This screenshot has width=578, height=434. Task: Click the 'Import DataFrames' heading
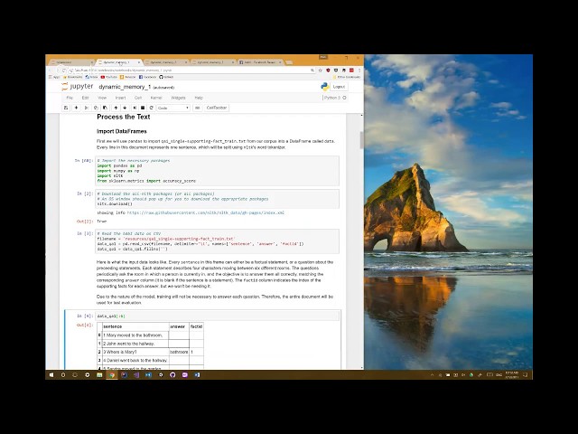coord(122,131)
